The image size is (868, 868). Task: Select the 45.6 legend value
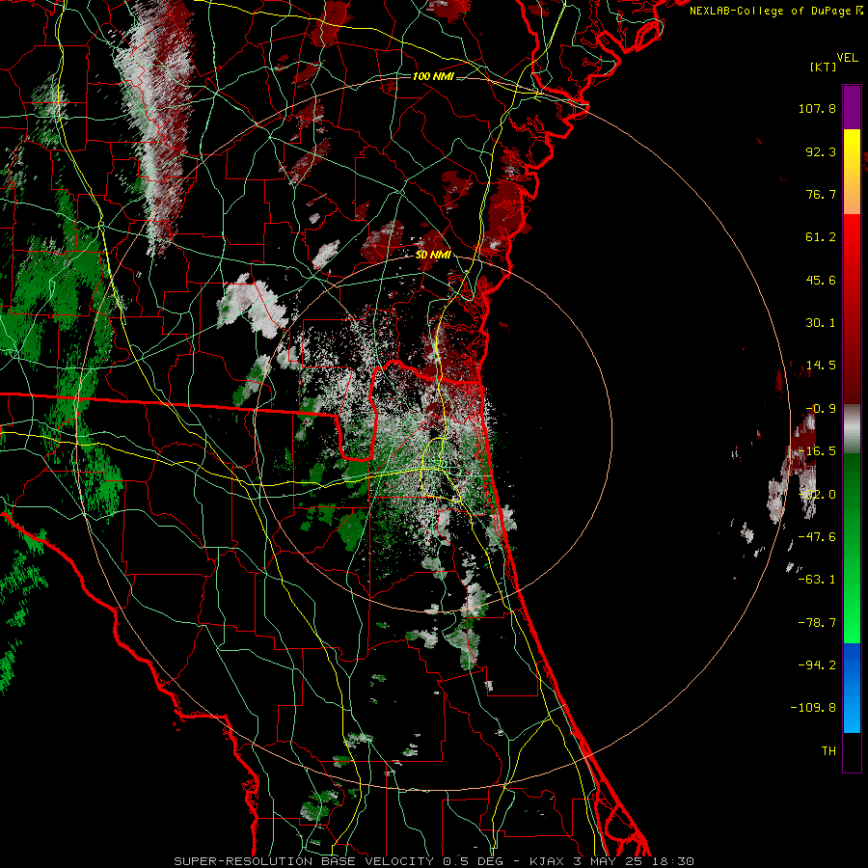821,280
